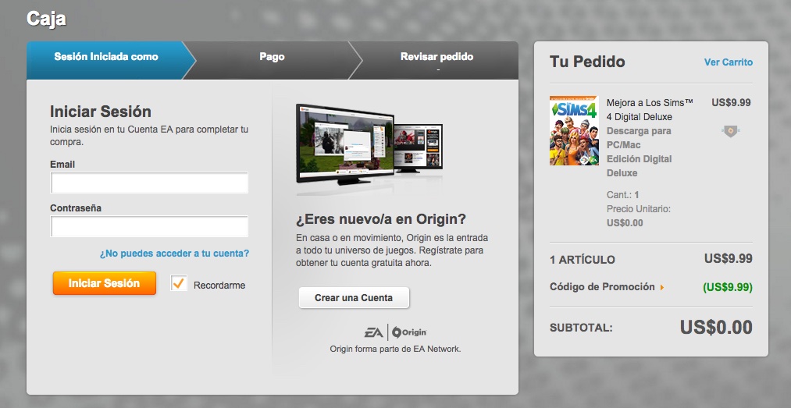Click the Iniciar Sesión heading text
This screenshot has height=408, width=791.
(x=101, y=112)
